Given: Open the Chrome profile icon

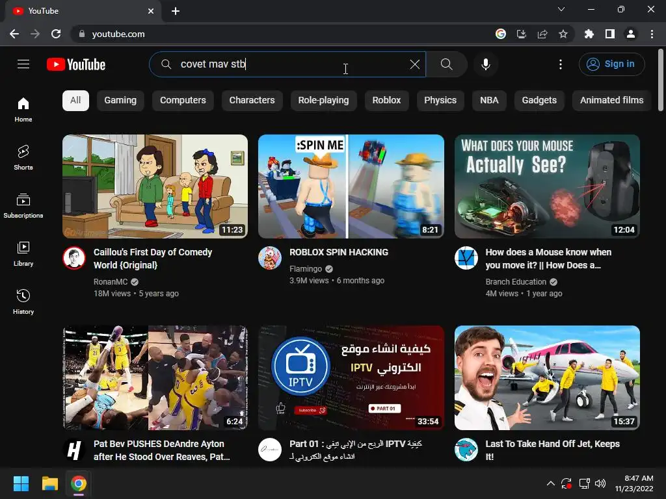Looking at the screenshot, I should tap(631, 34).
